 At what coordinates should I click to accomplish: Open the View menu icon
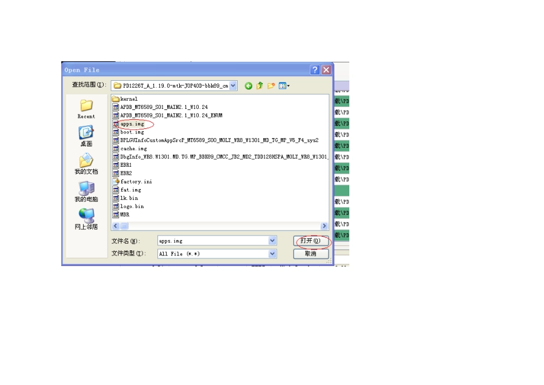(284, 85)
